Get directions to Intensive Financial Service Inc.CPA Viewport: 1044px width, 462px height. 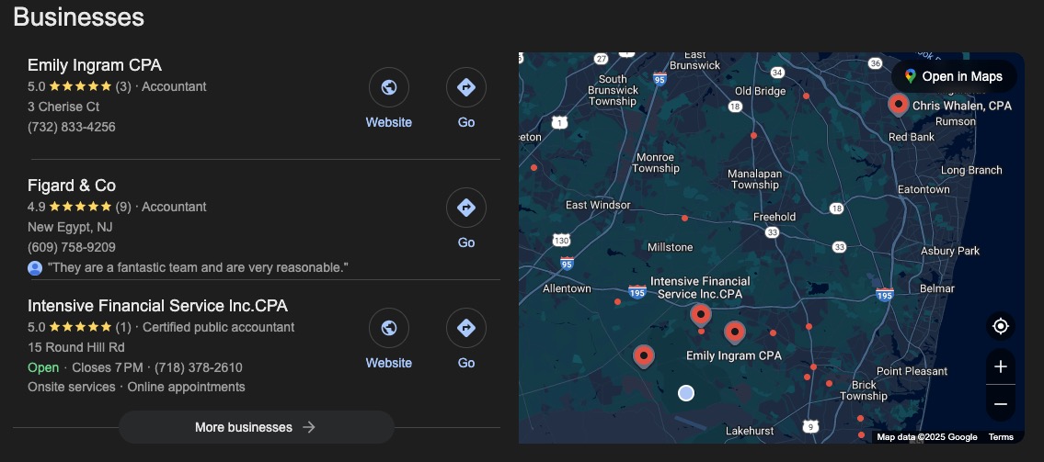pos(465,328)
